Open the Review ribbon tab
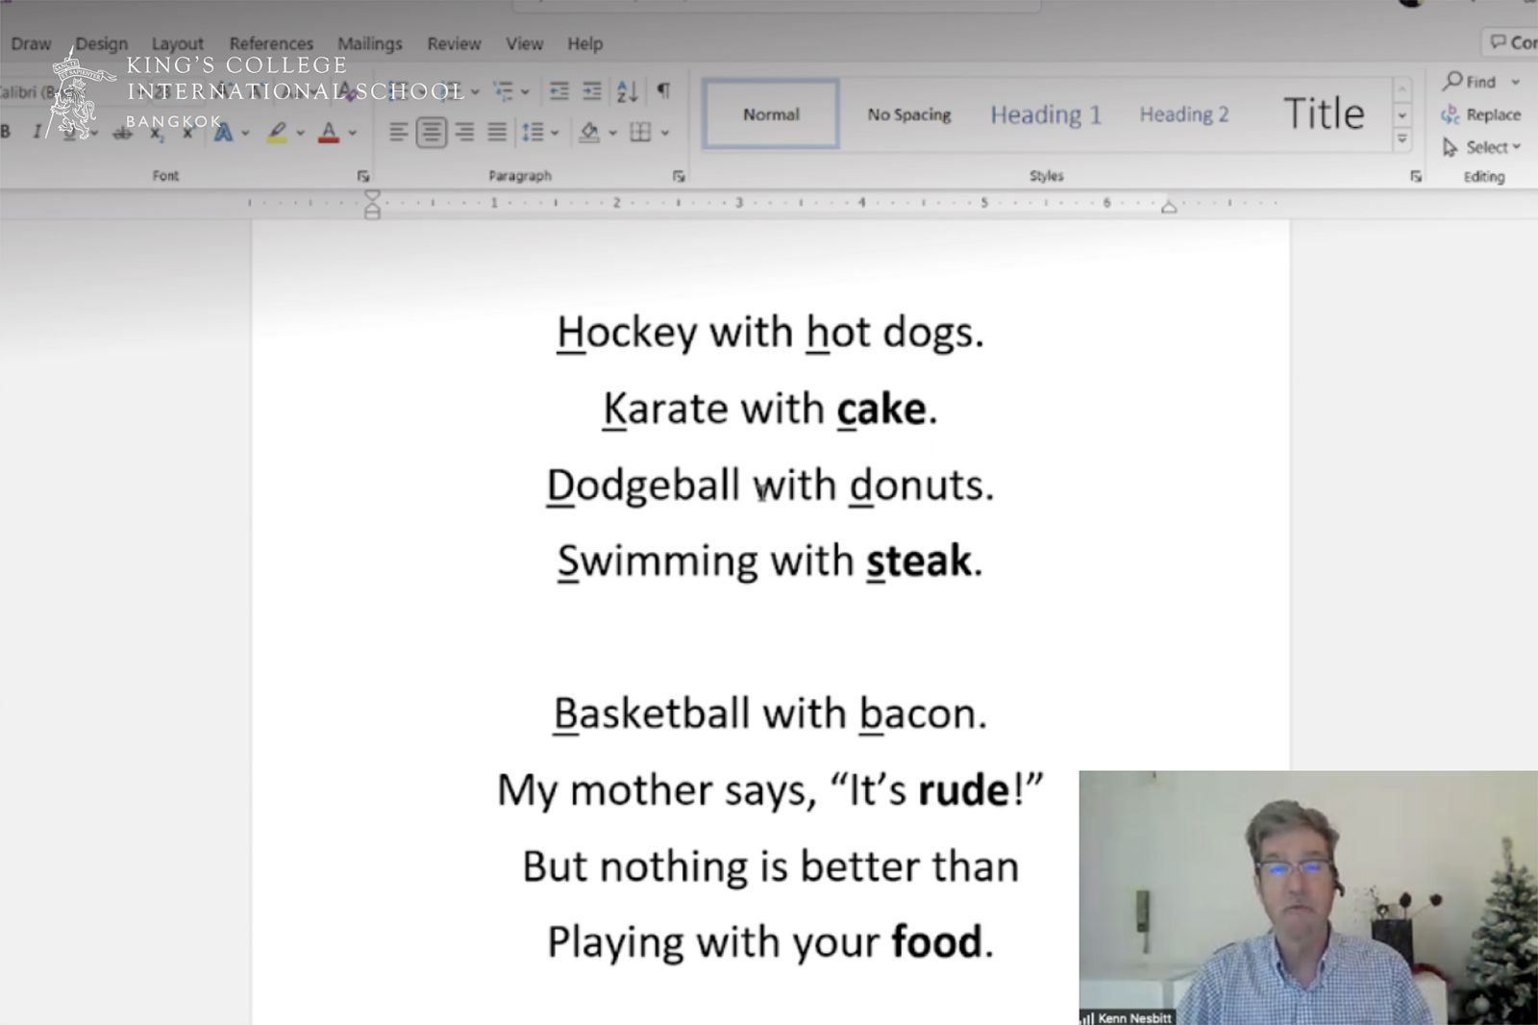 pyautogui.click(x=454, y=43)
